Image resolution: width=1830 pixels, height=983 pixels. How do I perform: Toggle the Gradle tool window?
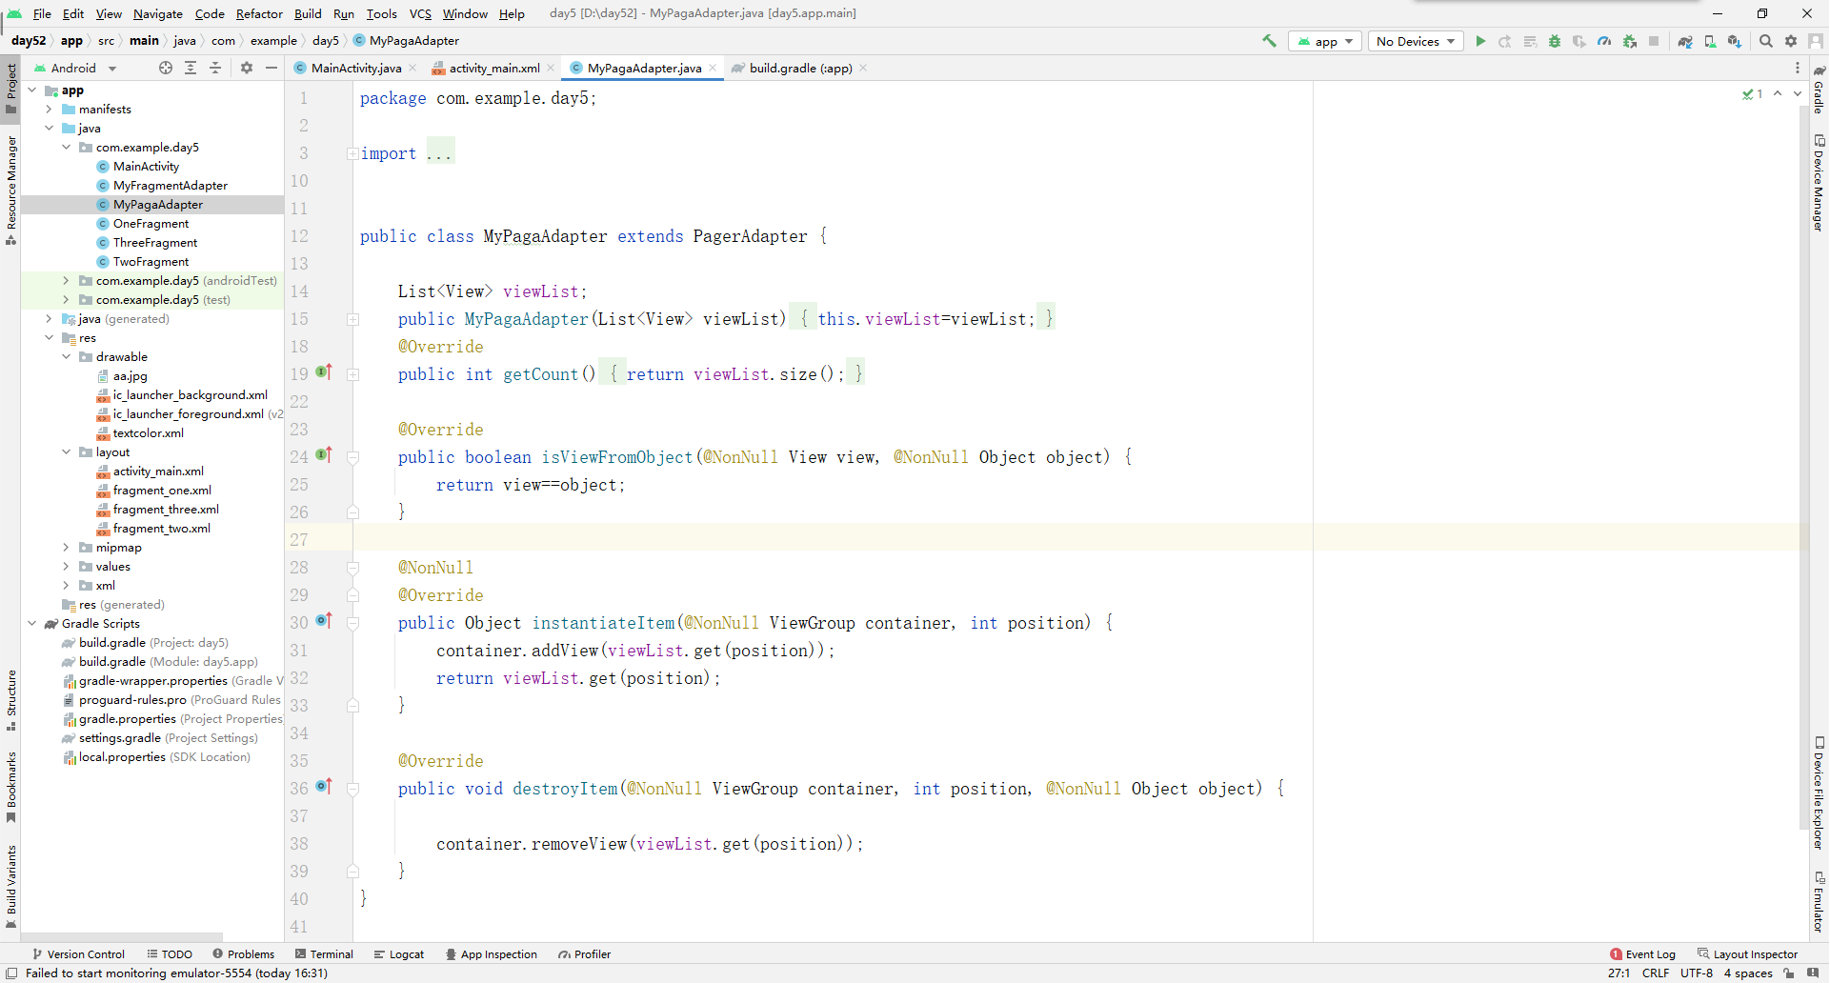(1819, 90)
